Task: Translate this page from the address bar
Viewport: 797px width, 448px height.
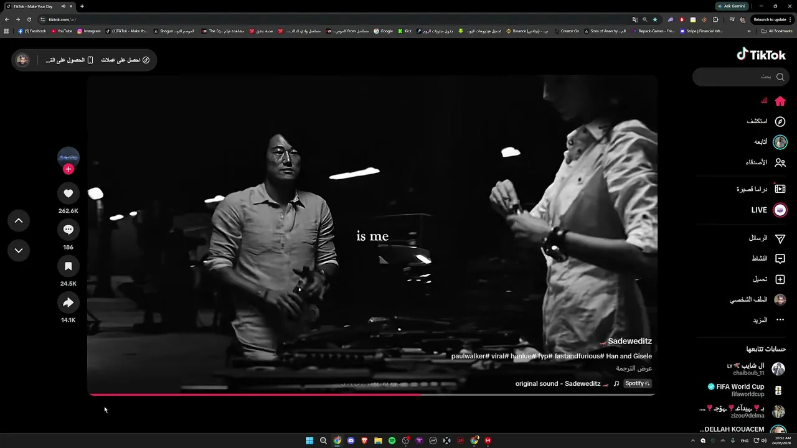Action: pos(634,19)
